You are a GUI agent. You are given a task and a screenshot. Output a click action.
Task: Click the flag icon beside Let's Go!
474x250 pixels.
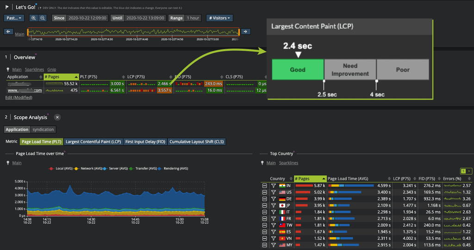click(7, 7)
